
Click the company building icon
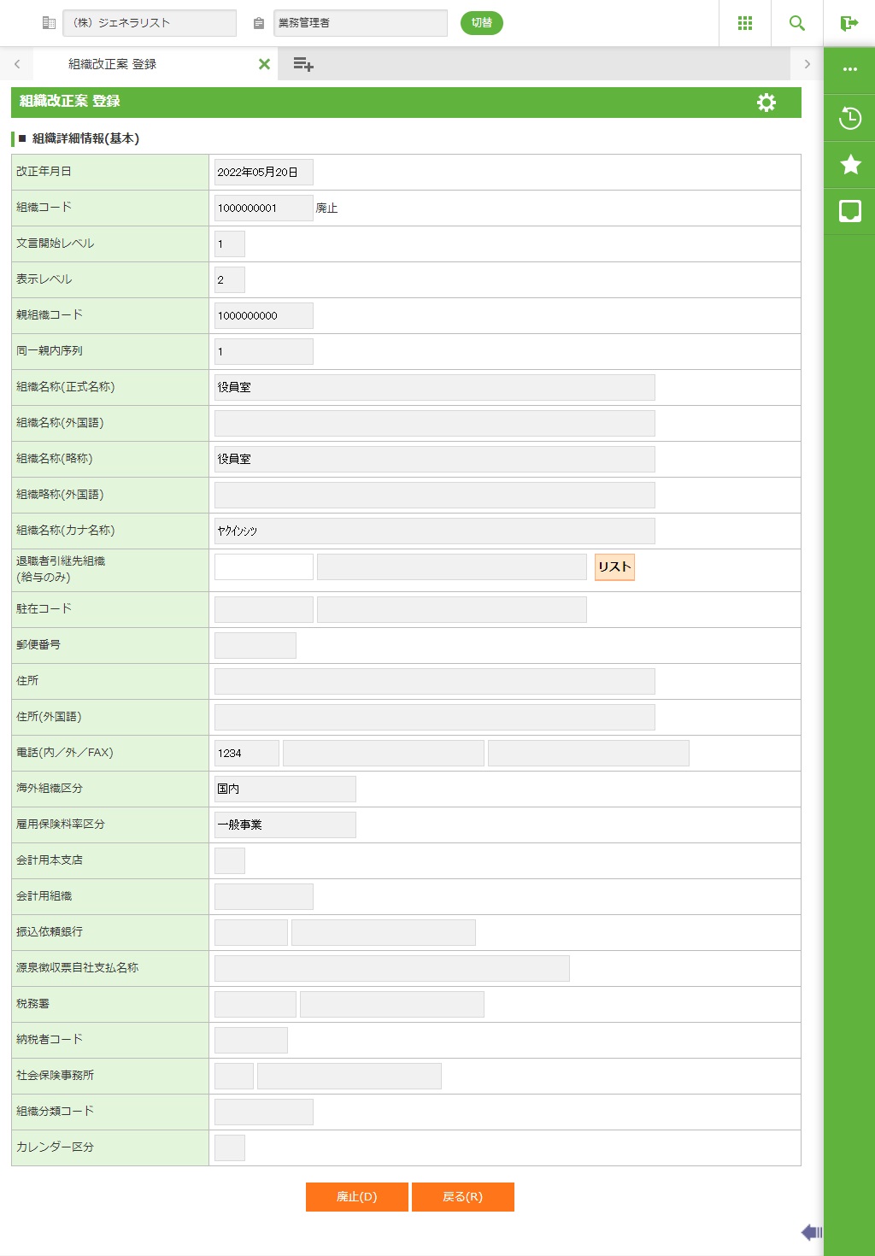49,23
